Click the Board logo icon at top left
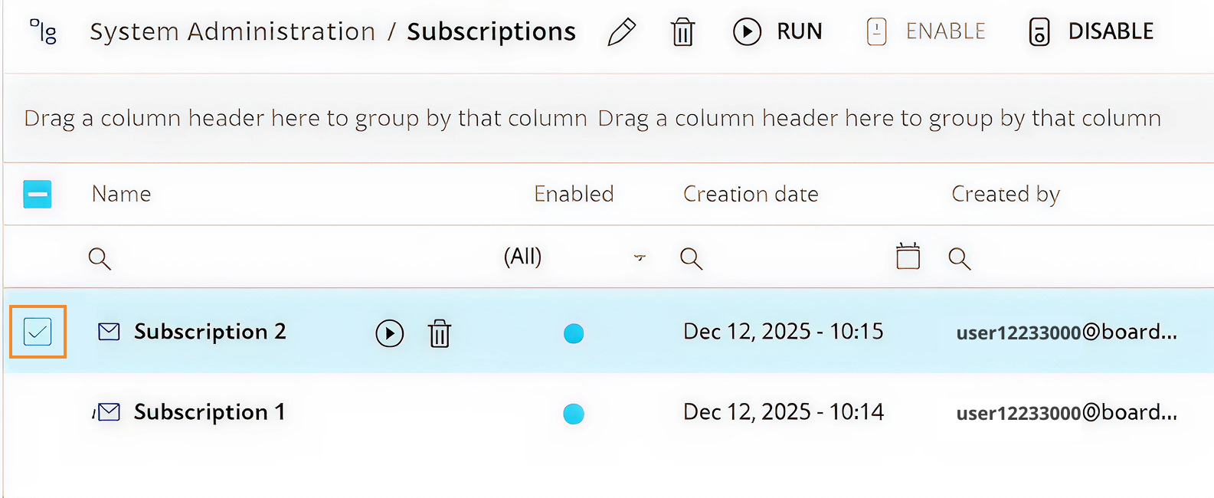The image size is (1214, 498). tap(44, 31)
